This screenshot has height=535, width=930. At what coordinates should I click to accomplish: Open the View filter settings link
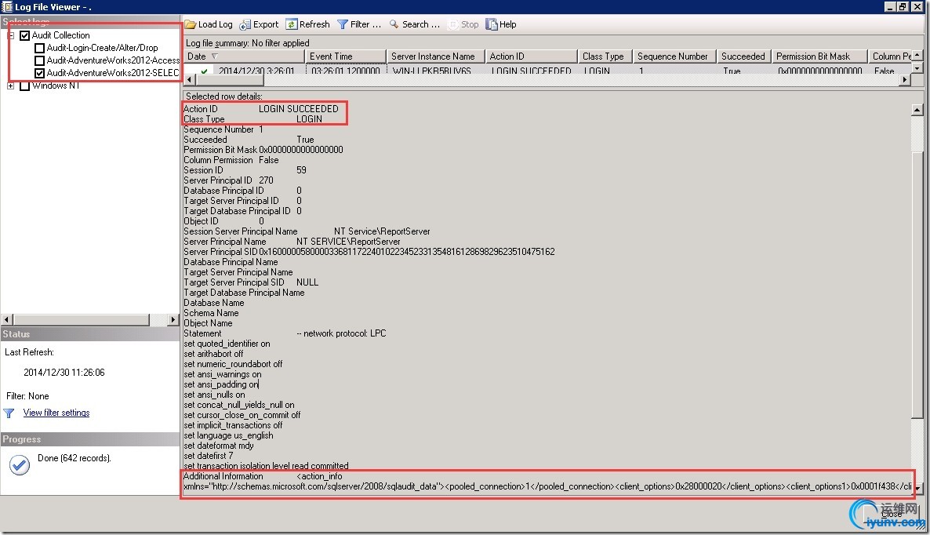tap(56, 413)
